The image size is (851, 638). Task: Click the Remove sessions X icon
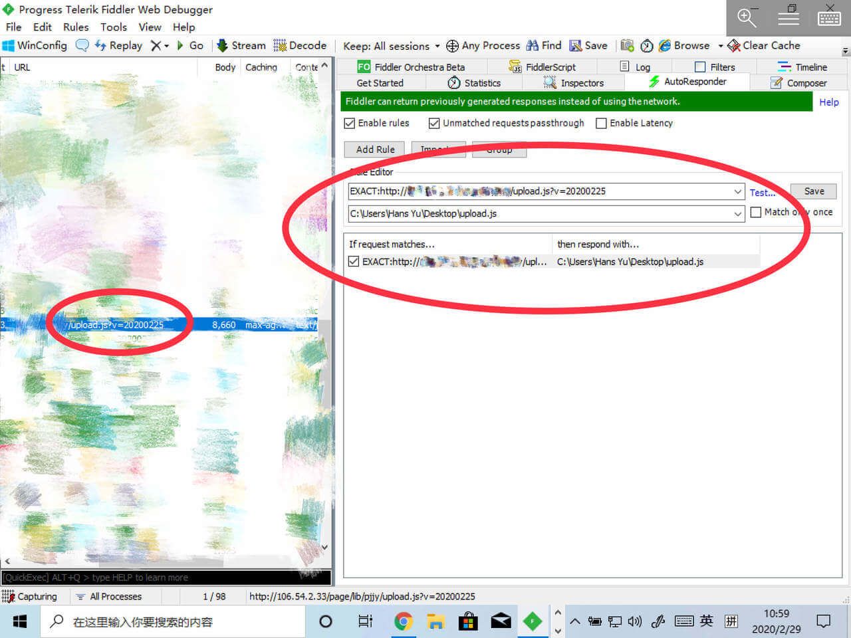[x=156, y=45]
